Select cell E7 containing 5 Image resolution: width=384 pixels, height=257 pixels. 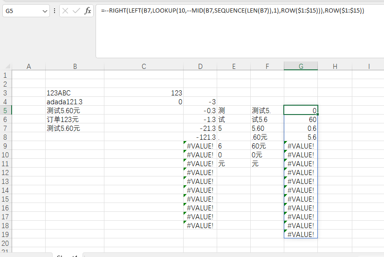coord(233,128)
